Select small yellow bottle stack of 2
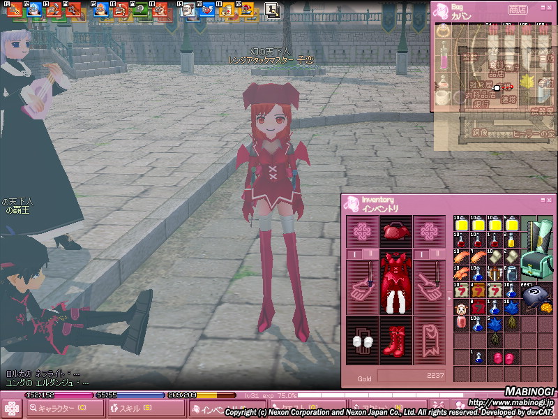The image size is (558, 419). [x=511, y=240]
